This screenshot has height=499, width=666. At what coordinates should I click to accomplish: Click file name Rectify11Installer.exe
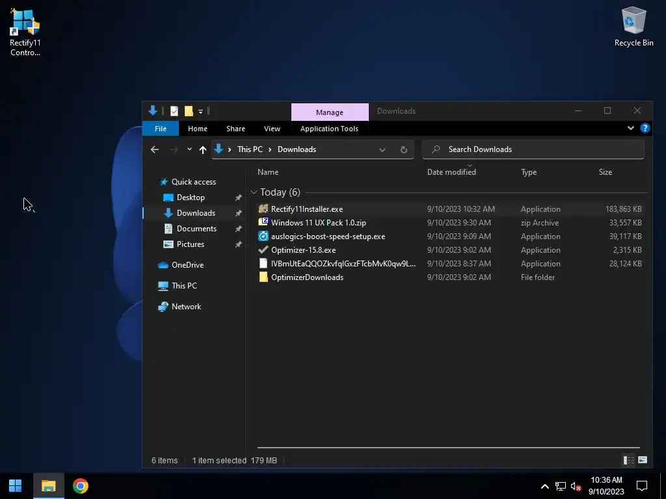307,209
